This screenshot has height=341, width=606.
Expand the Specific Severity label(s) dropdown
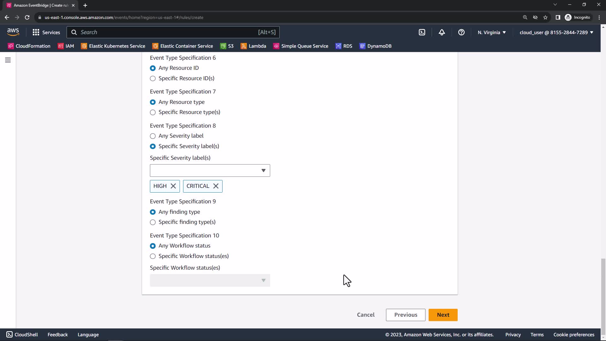[x=210, y=170]
